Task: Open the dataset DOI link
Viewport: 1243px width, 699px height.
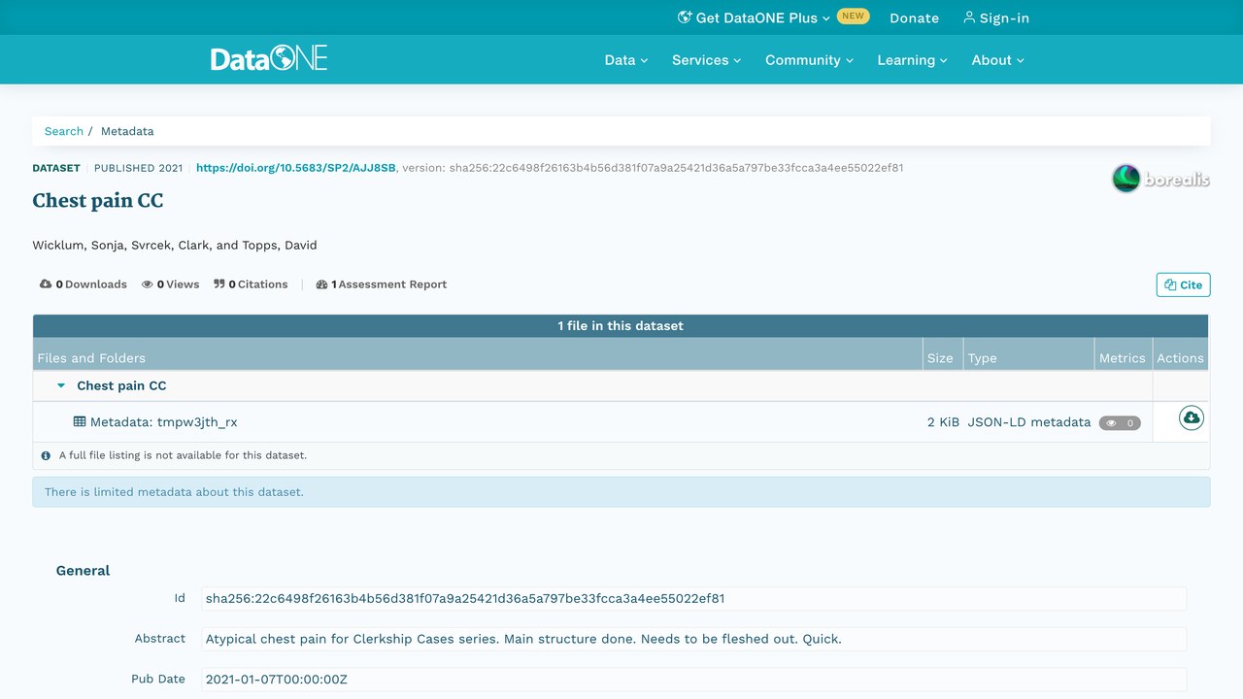Action: pyautogui.click(x=296, y=168)
